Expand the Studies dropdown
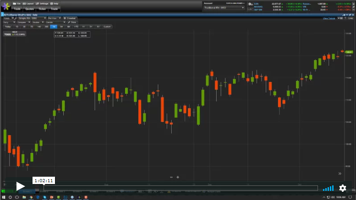The image size is (356, 200). point(36,22)
